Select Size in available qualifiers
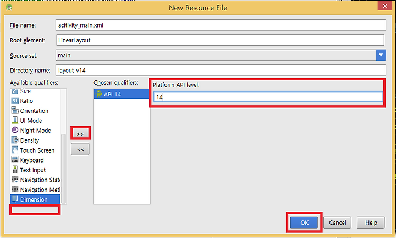The width and height of the screenshot is (396, 238). [35, 91]
